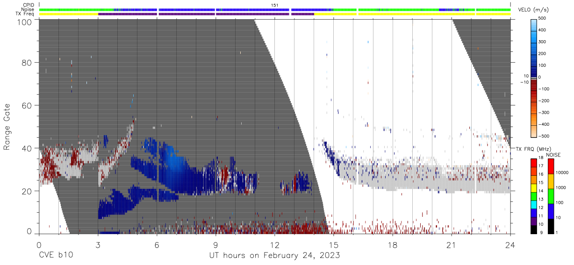Screen dimensions: 574x265
Task: Click the y-axis tick label 40
Action: tap(28, 148)
